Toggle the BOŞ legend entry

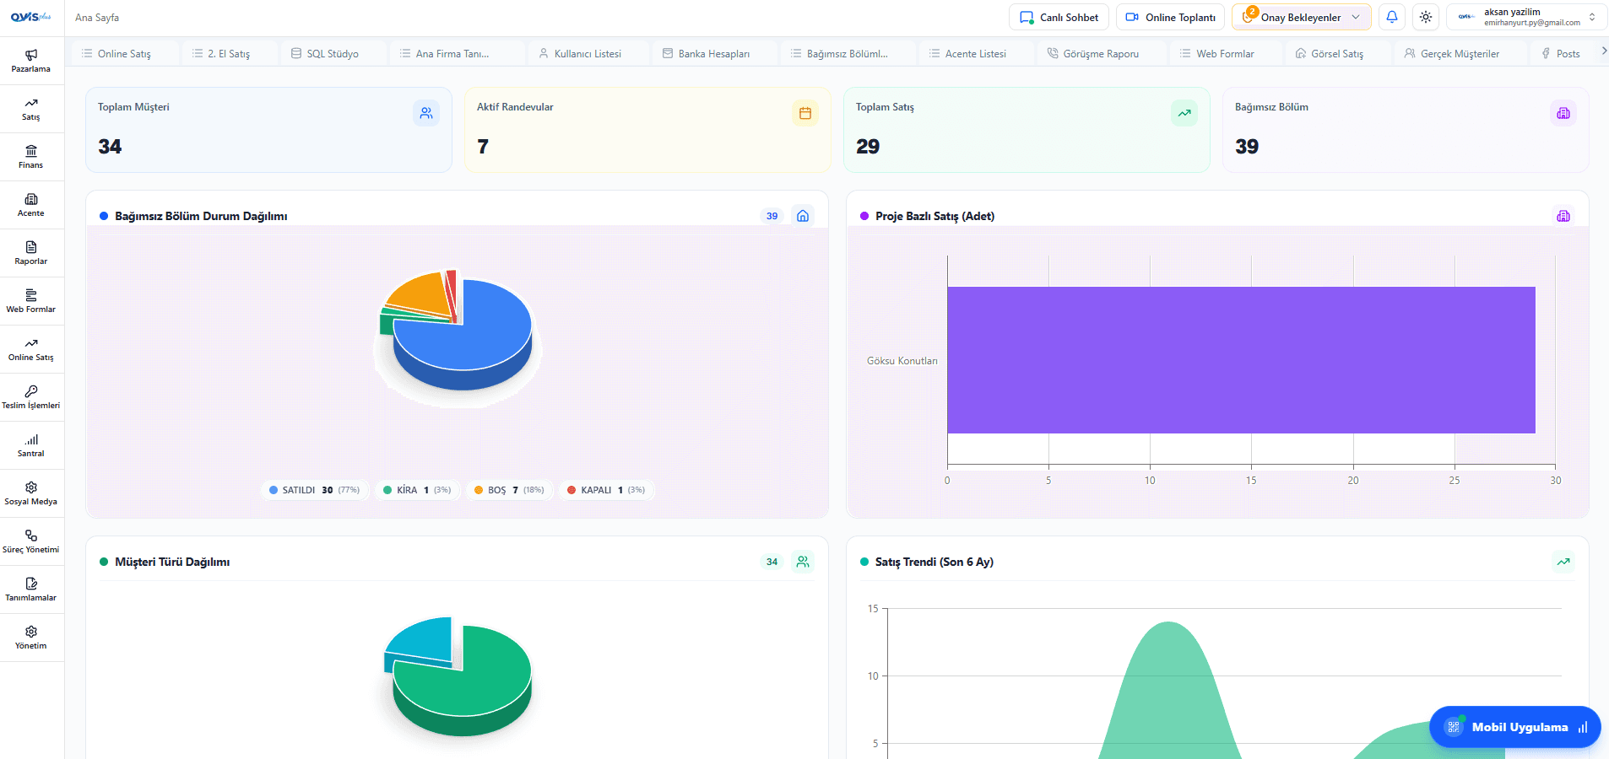pyautogui.click(x=509, y=490)
